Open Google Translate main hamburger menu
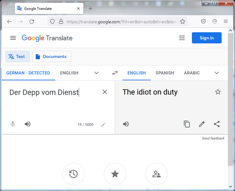Viewport: 235px width, 191px height. [13, 38]
